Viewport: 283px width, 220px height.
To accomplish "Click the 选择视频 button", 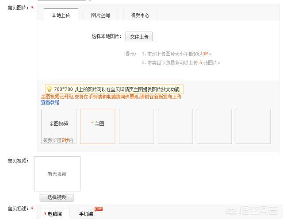I will point(57,197).
